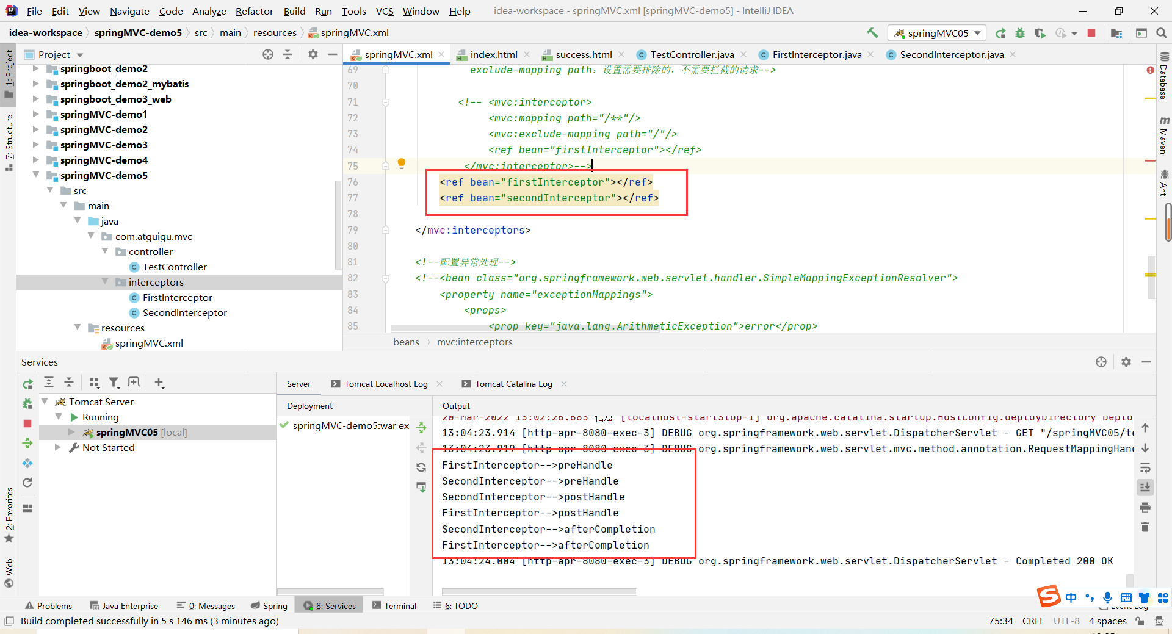Click the Sogou input method S icon
Viewport: 1172px width, 634px height.
click(1049, 596)
